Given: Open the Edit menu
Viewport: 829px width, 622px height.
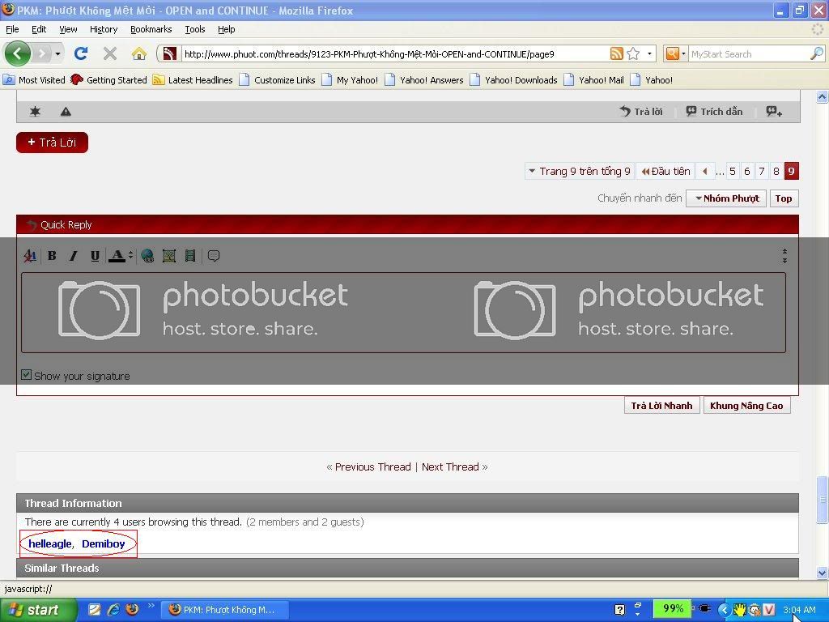Looking at the screenshot, I should click(39, 29).
